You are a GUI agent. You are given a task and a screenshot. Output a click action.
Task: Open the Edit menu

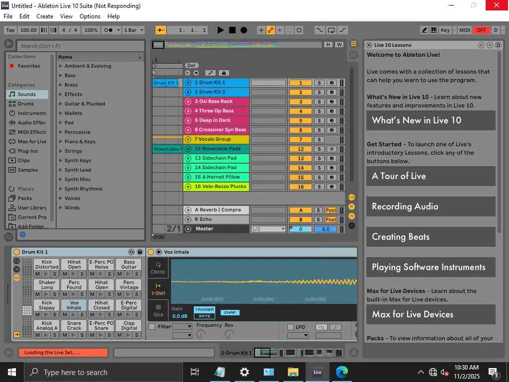click(x=24, y=16)
